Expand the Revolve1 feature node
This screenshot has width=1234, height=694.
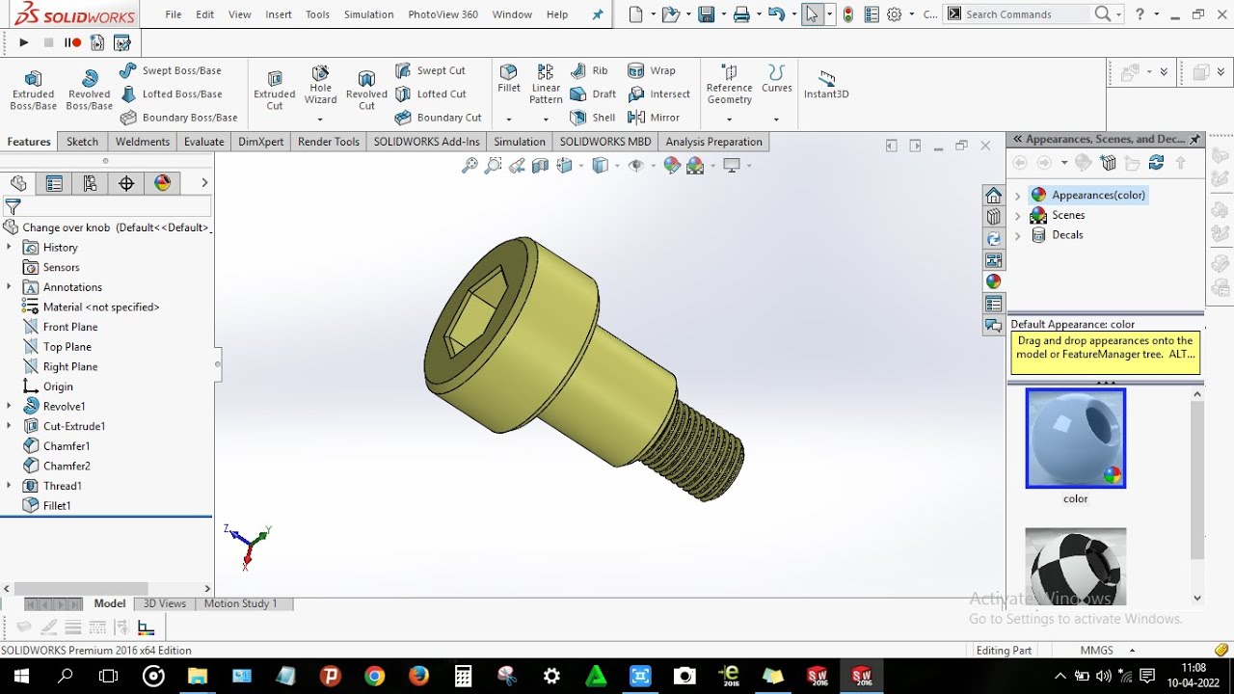(x=9, y=406)
